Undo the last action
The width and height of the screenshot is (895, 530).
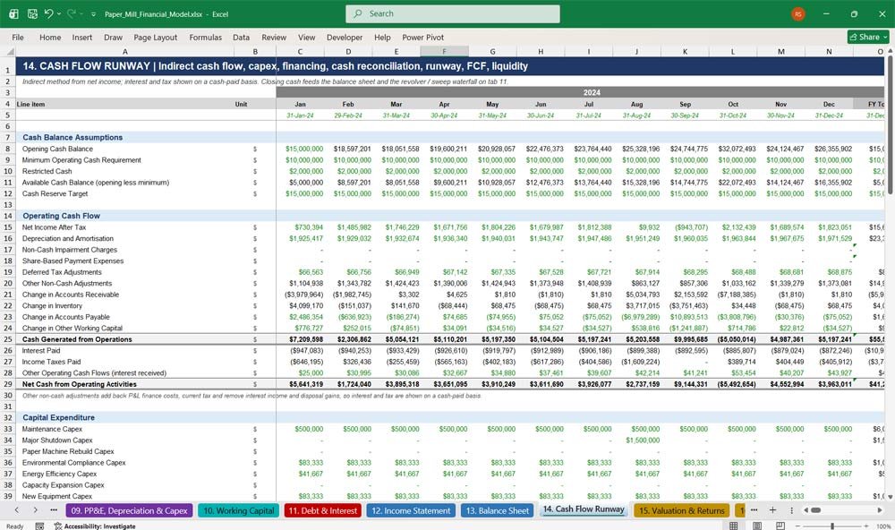coord(48,13)
